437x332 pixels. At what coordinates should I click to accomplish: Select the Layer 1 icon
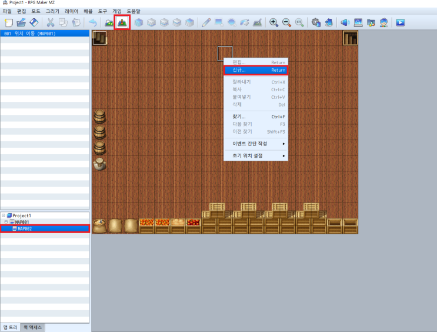click(151, 22)
